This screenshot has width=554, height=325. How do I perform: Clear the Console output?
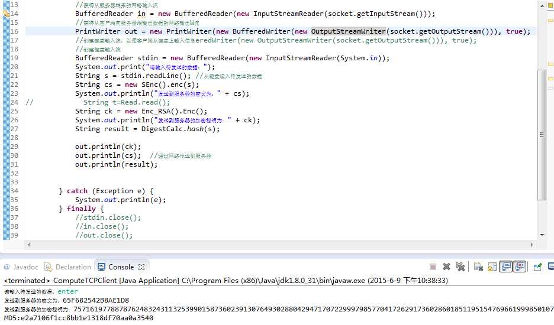(x=478, y=266)
